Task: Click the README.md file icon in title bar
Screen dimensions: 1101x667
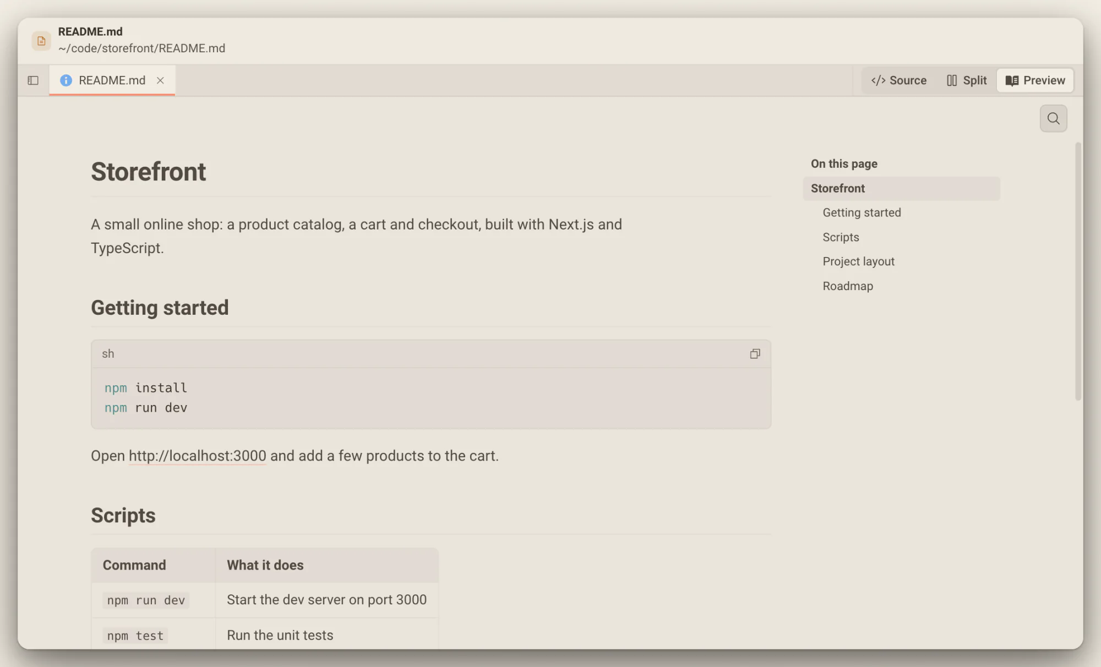Action: click(x=41, y=41)
